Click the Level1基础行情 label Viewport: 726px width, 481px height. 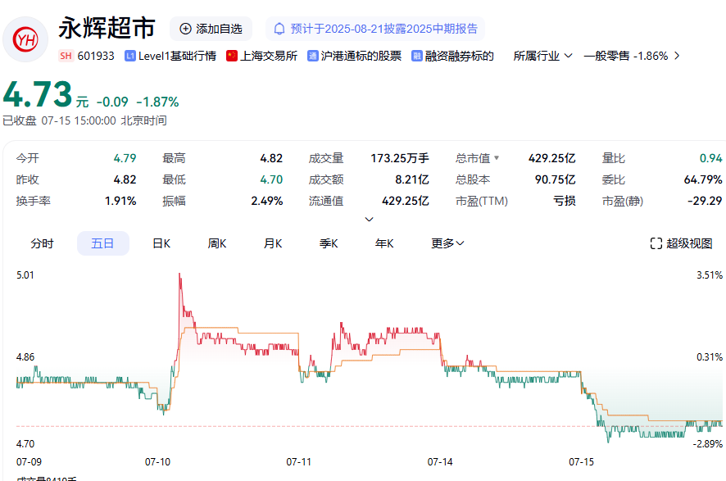[177, 56]
